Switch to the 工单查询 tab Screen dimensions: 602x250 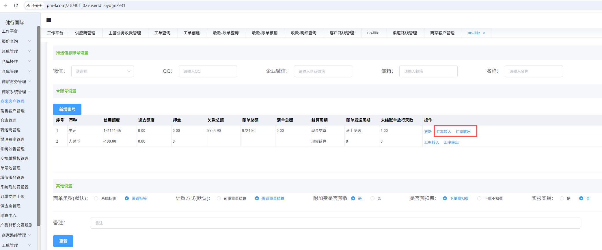162,33
